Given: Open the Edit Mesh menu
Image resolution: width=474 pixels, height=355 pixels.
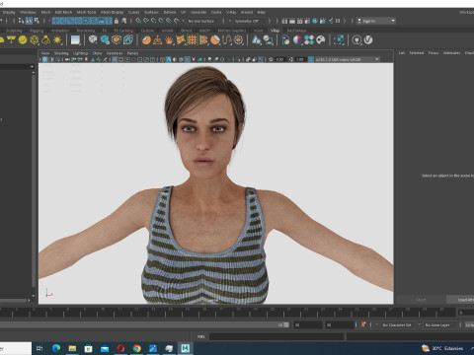Looking at the screenshot, I should tap(63, 12).
